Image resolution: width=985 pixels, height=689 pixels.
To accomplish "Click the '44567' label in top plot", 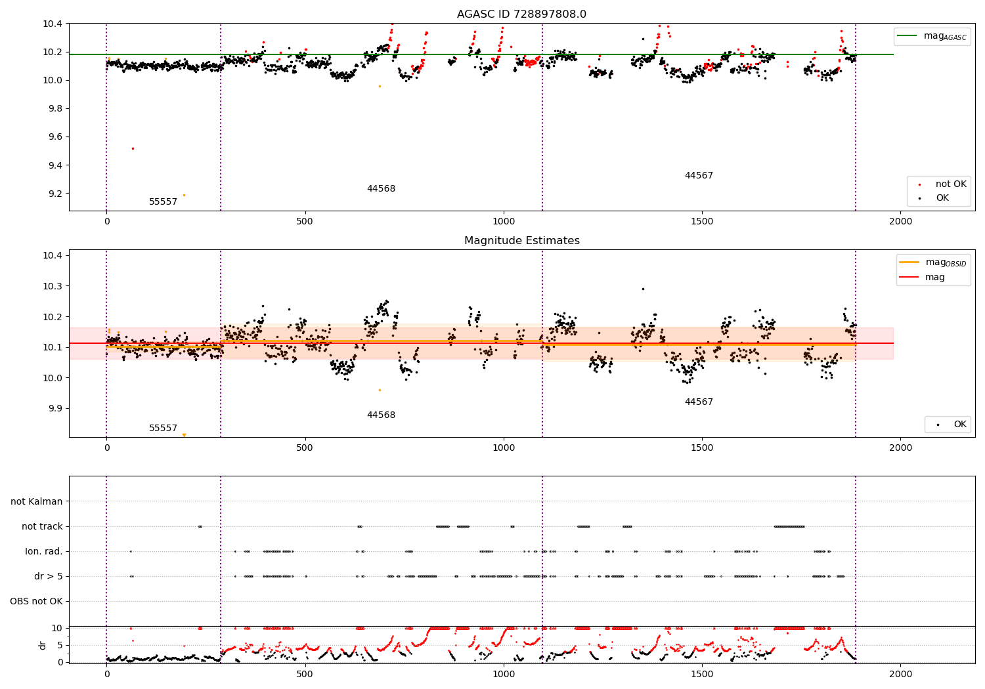I will (x=699, y=175).
